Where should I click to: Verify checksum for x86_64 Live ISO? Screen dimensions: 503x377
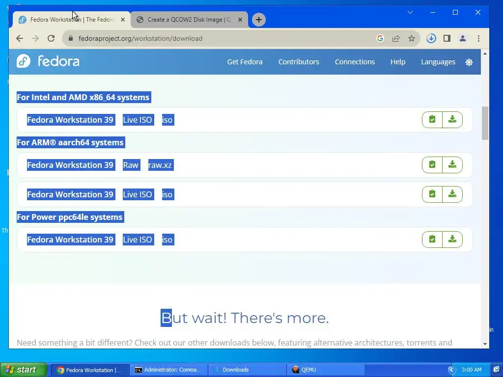432,120
